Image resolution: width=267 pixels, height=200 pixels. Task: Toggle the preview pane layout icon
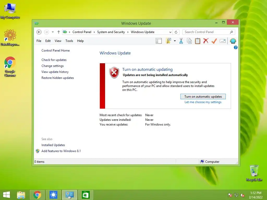159,41
